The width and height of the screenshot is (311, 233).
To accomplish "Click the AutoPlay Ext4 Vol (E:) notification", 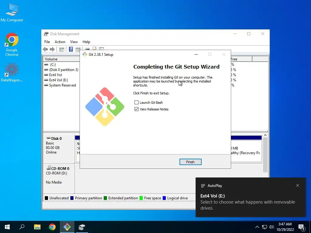I will click(251, 197).
